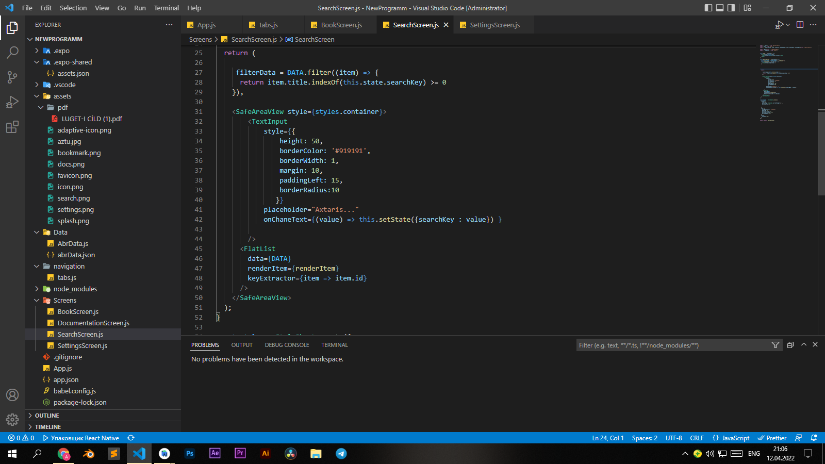The width and height of the screenshot is (825, 464).
Task: Open Telegram from the taskbar
Action: [341, 454]
